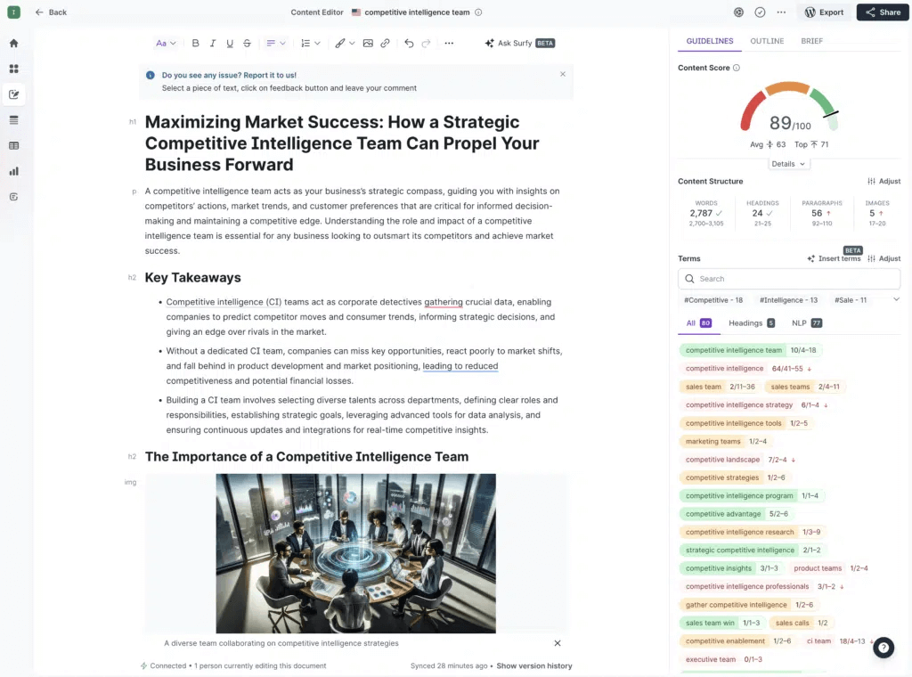Apply underline formatting
This screenshot has width=912, height=677.
click(x=230, y=43)
